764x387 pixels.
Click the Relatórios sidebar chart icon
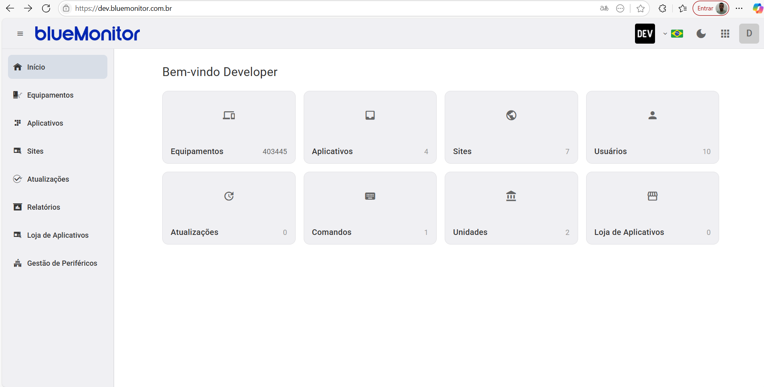click(x=17, y=207)
